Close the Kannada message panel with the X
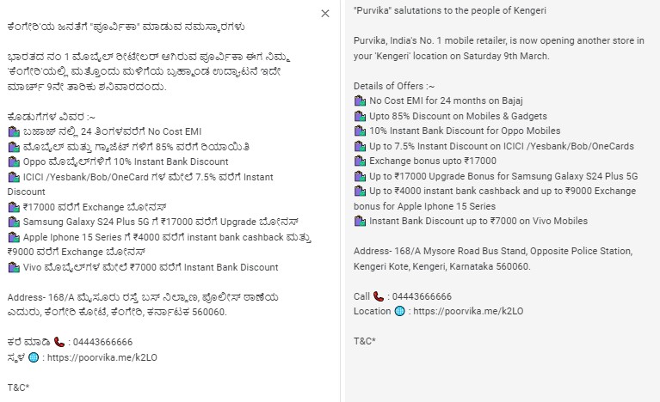The width and height of the screenshot is (660, 402). coord(324,14)
